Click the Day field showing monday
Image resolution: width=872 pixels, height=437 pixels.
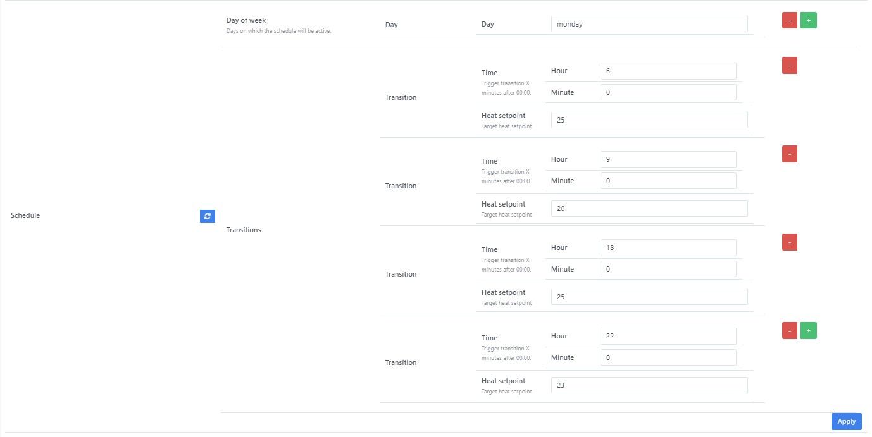649,24
